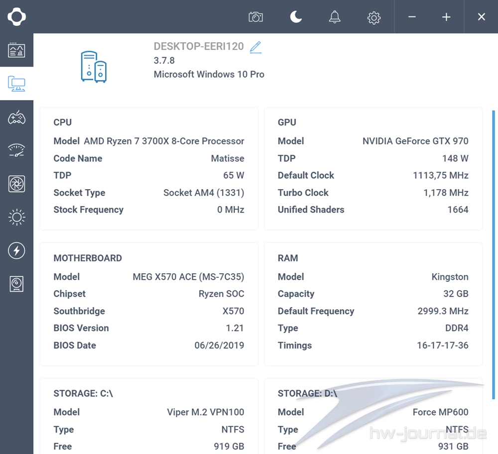This screenshot has height=454, width=498.
Task: Open the games controller sidebar tab
Action: pyautogui.click(x=16, y=117)
